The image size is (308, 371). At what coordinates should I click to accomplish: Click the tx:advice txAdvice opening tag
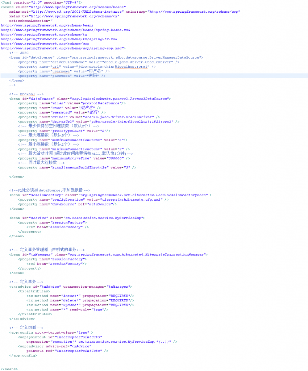pos(71,287)
